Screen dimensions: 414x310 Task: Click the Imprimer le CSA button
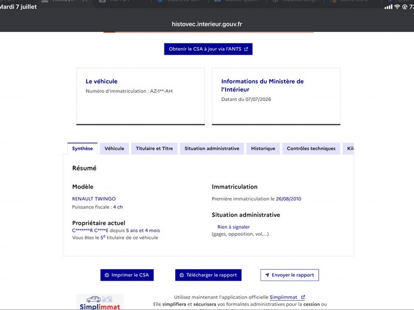click(x=127, y=275)
